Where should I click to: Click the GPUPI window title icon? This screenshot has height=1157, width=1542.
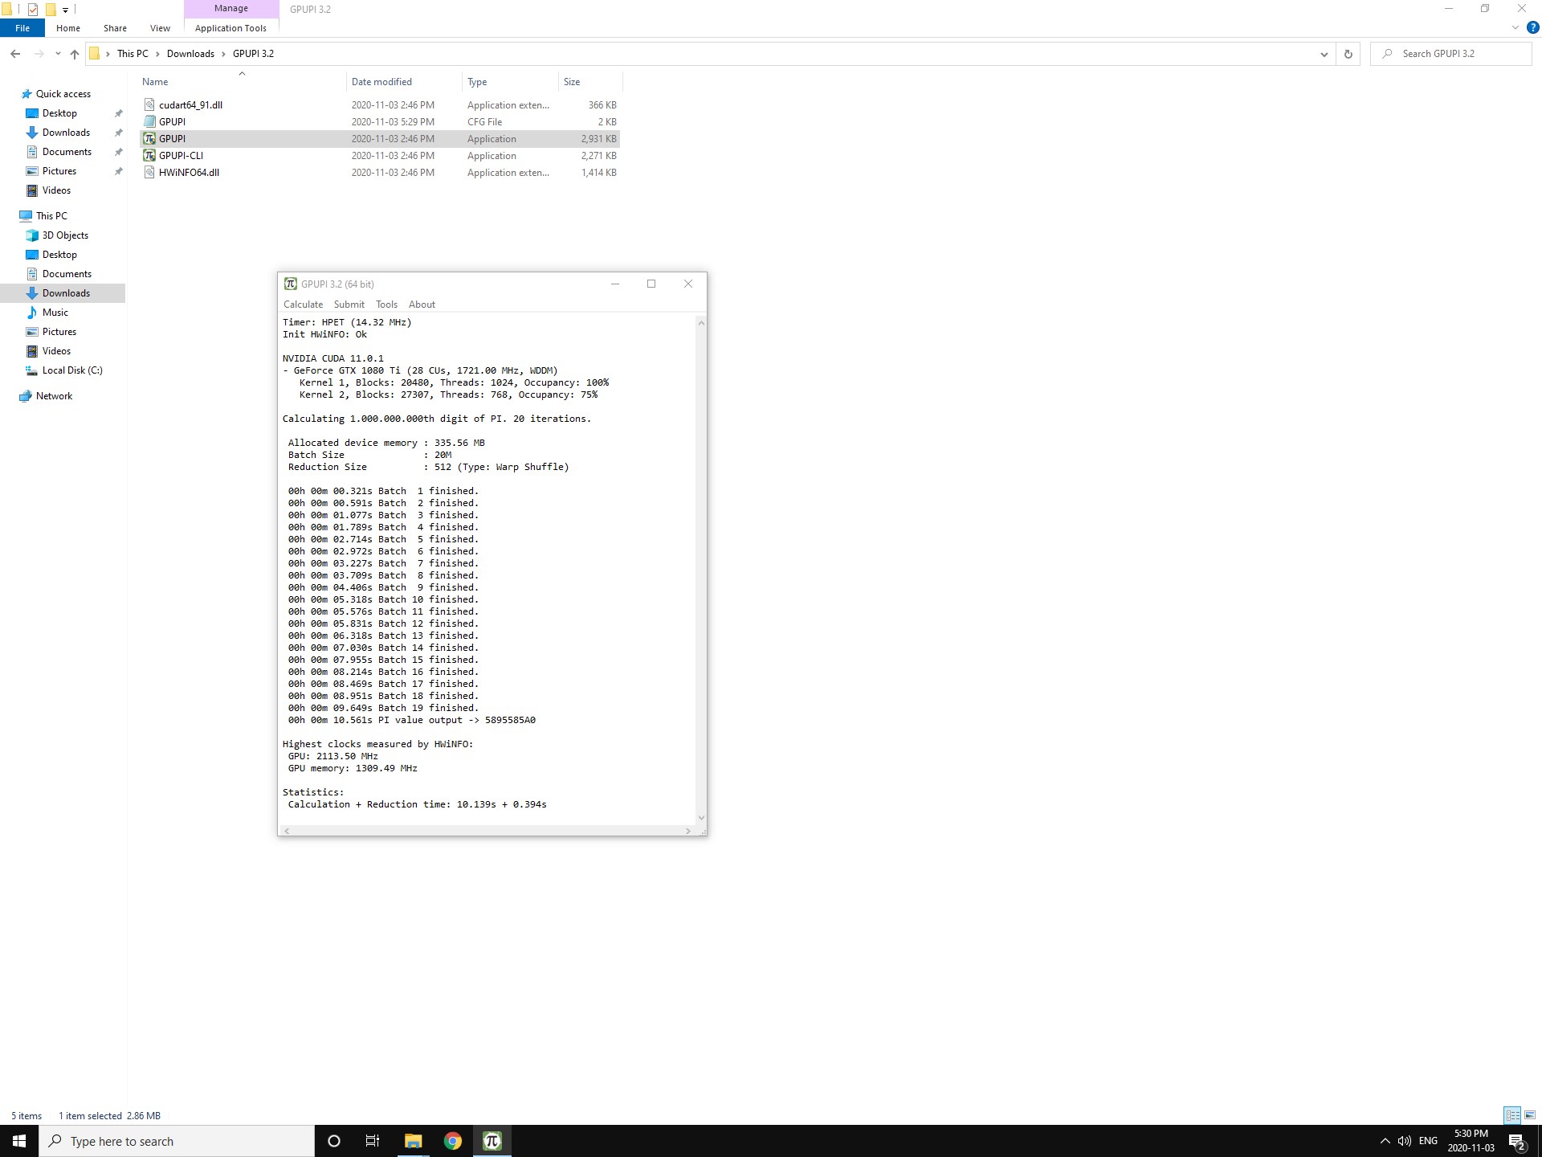tap(290, 284)
